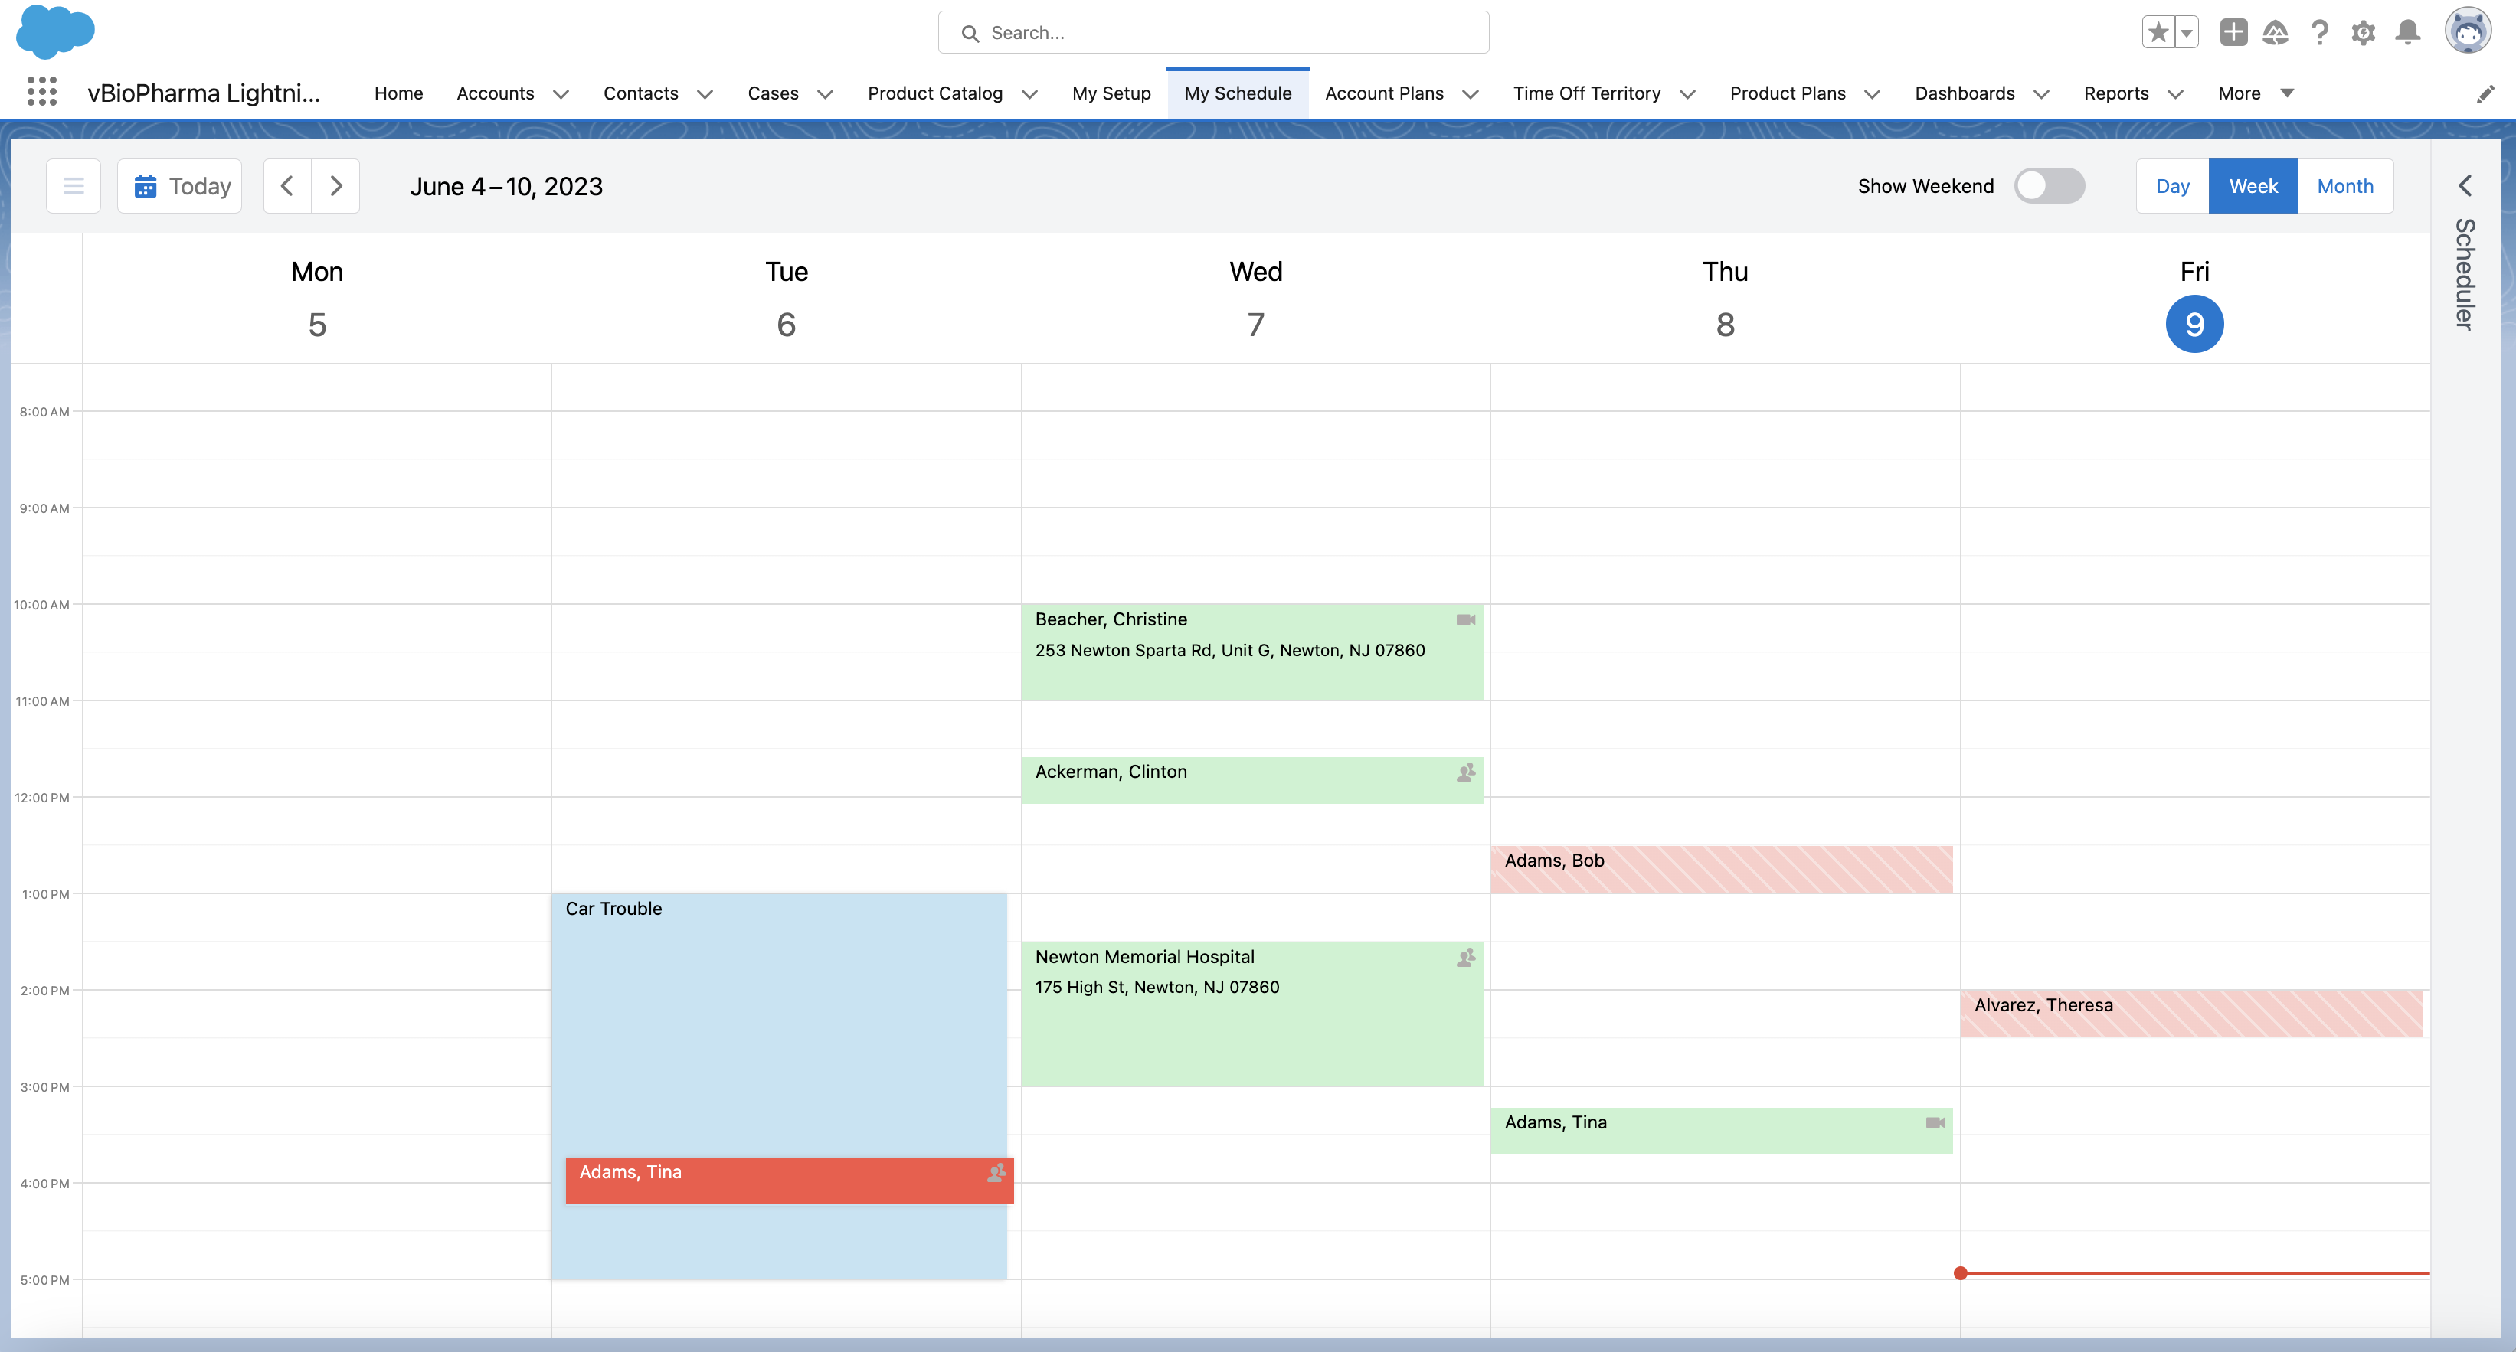Expand the Scheduler side panel chevron
This screenshot has width=2516, height=1352.
click(x=2465, y=185)
